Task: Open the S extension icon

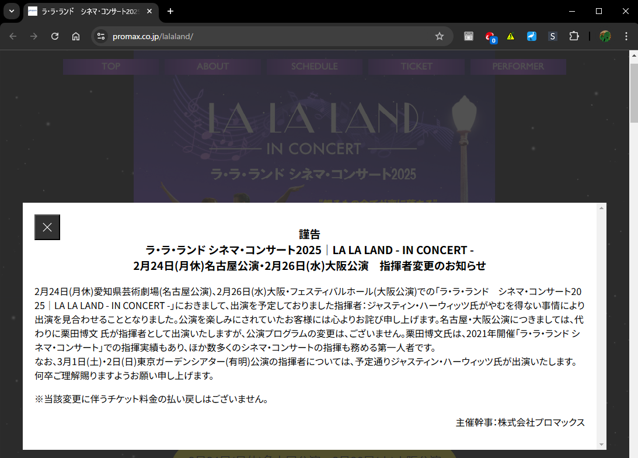Action: 553,36
